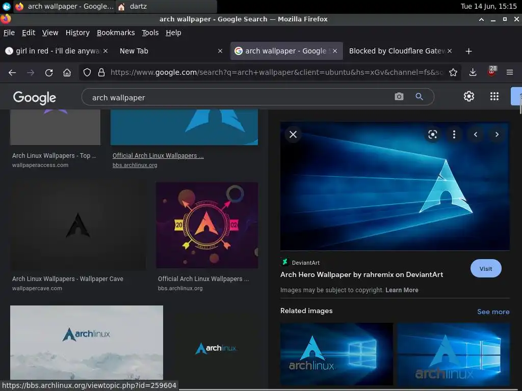Open the Firefox home page
Screen dimensions: 522x391
tap(67, 72)
